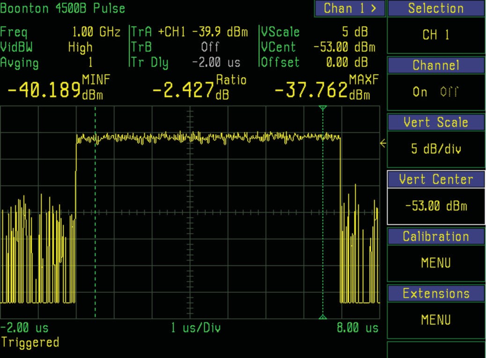Click the 8.00 us end time label

coord(357,328)
